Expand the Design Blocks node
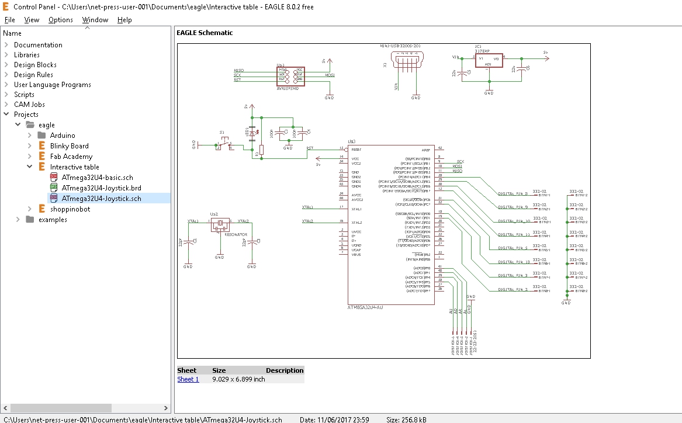The height and width of the screenshot is (423, 682). [x=6, y=65]
